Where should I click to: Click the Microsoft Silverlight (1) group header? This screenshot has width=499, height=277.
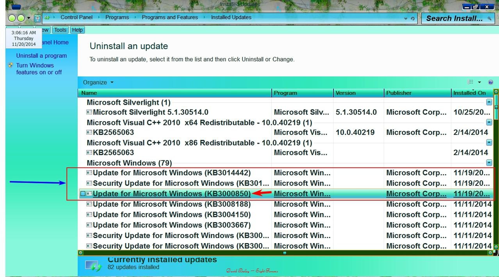coord(128,102)
